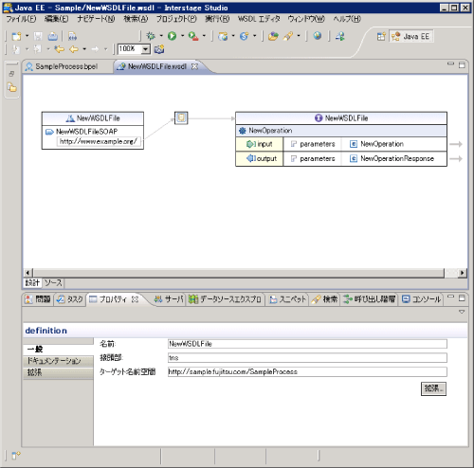Select the 一般 properties section
Viewport: 474px width, 468px height.
pyautogui.click(x=58, y=349)
